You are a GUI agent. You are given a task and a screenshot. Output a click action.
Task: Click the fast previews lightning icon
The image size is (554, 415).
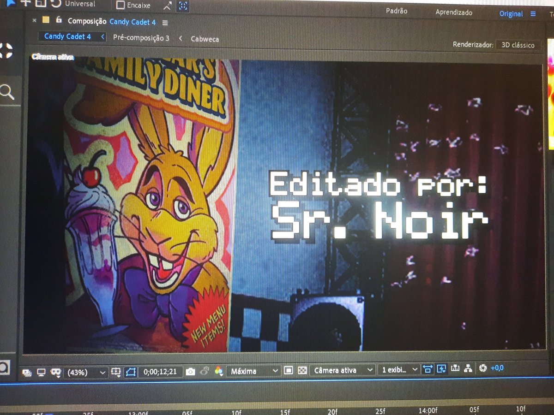(441, 369)
